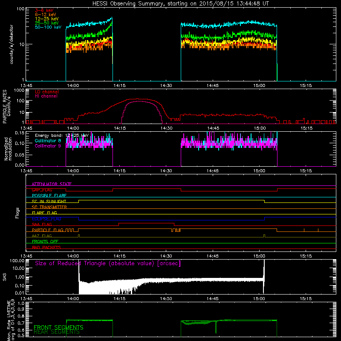Select the orange '6-12 keV' legend label
Screen dimensions: 341x341
coord(46,14)
